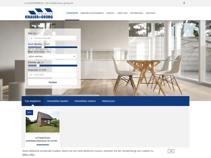Screen dimensions: 211x158
Task: Open the Kontakt page
Action: [x=150, y=13]
